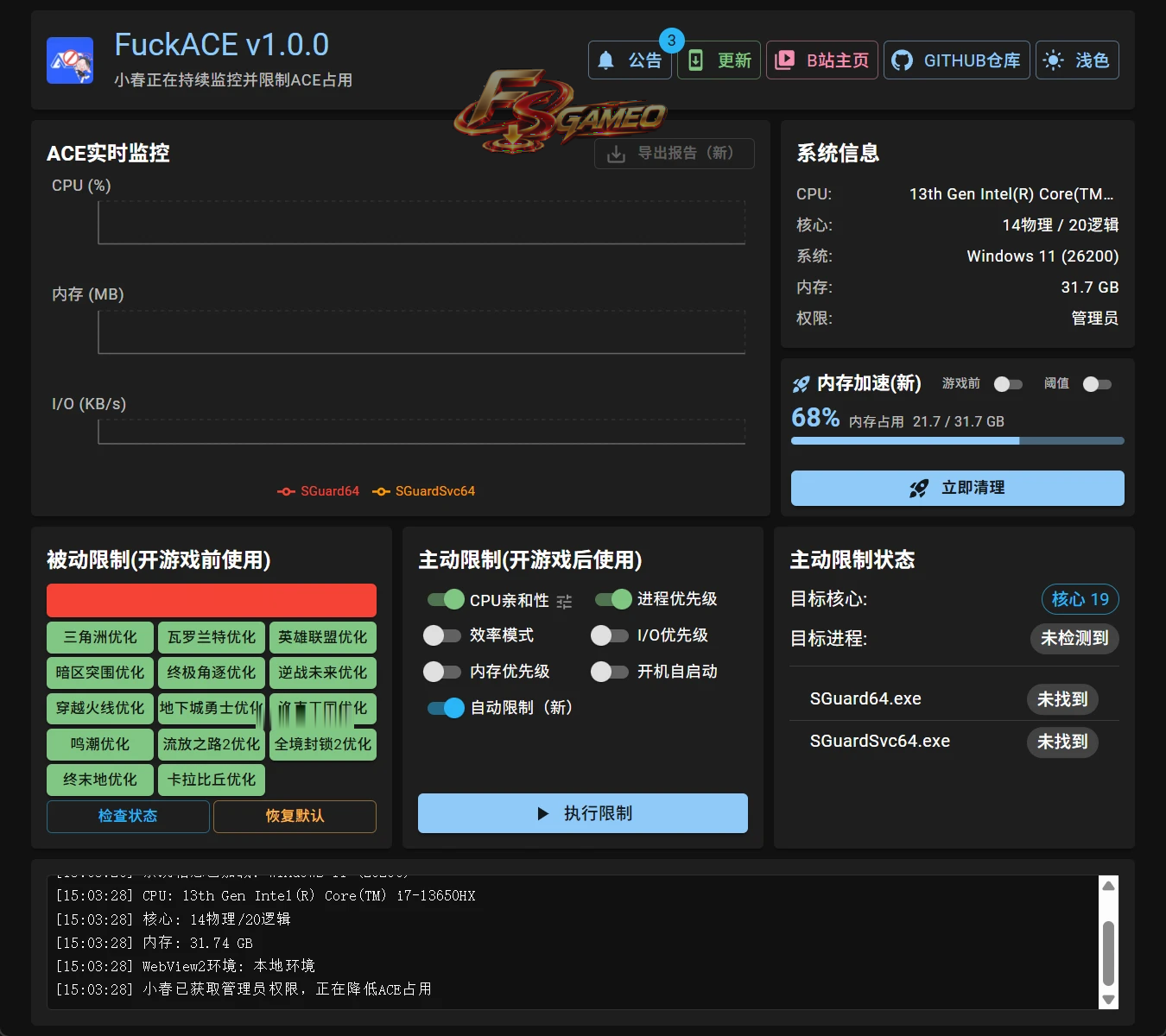The height and width of the screenshot is (1036, 1166).
Task: Apply 英雄联盟优化
Action: [323, 638]
